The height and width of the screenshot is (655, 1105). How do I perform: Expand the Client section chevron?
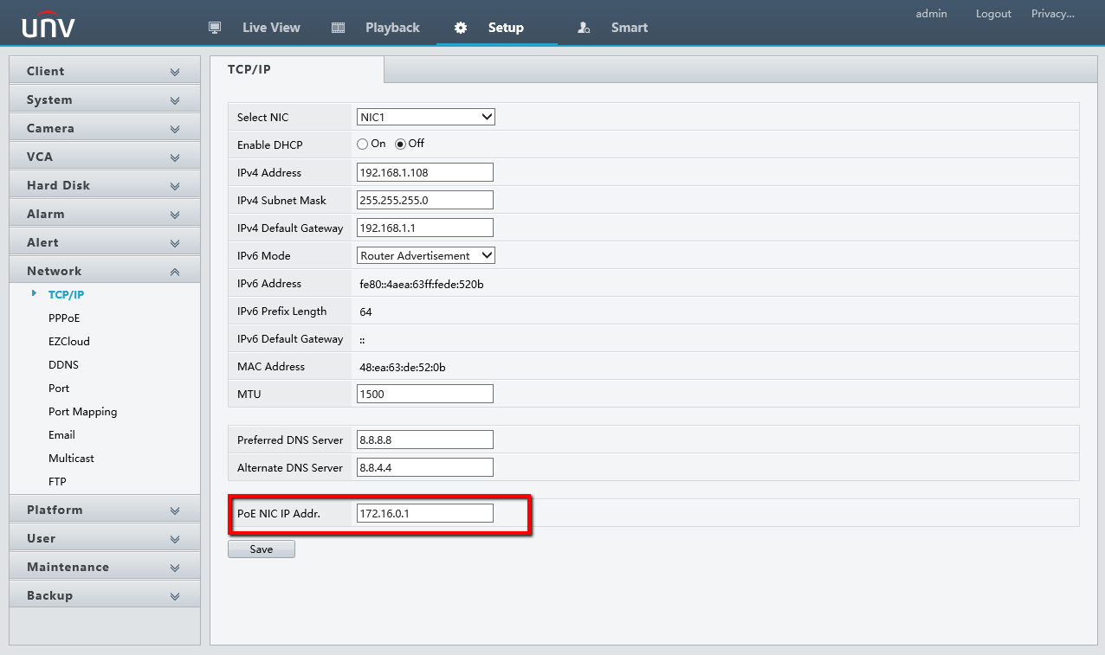(175, 72)
